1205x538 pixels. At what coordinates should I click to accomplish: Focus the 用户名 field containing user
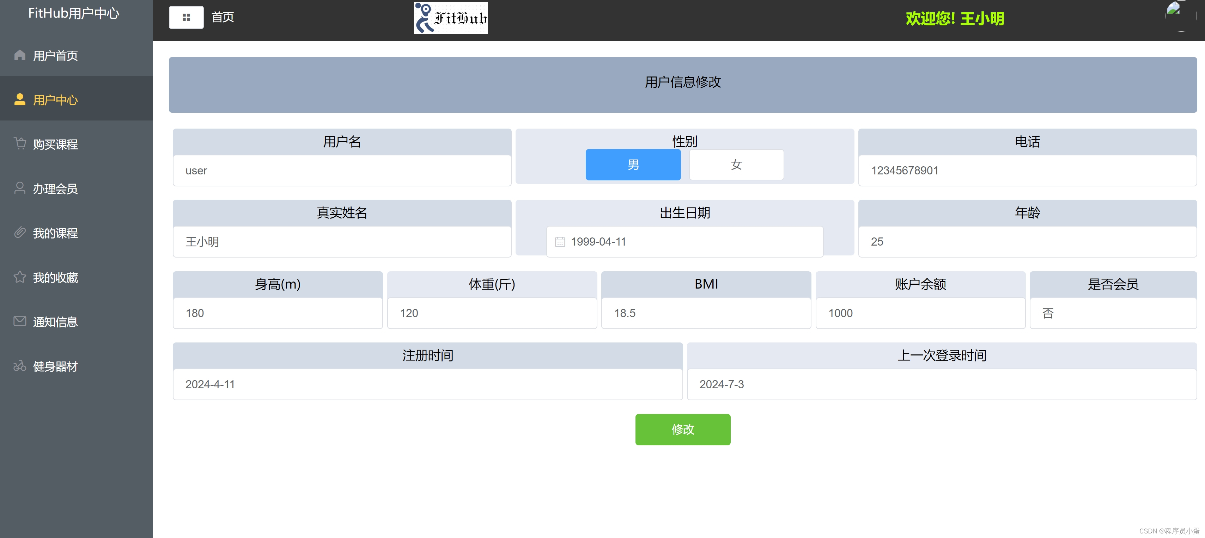tap(341, 171)
